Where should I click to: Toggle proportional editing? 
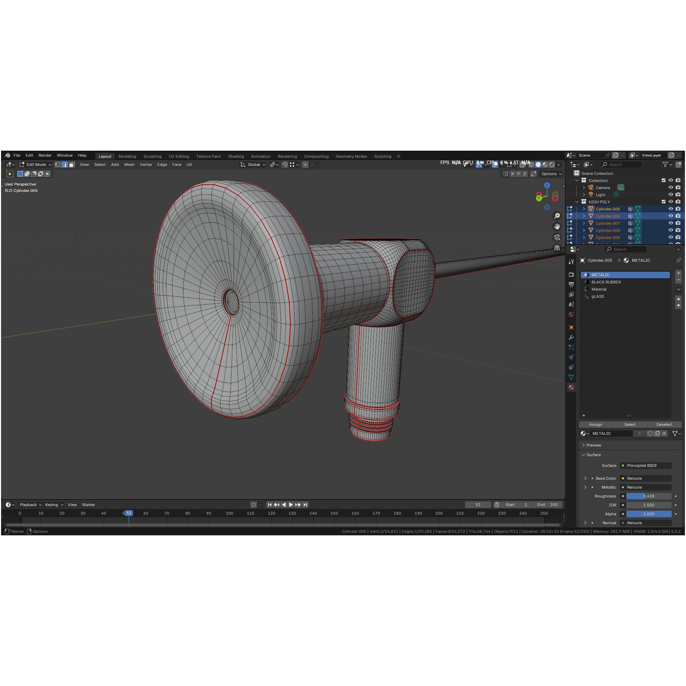tap(305, 165)
